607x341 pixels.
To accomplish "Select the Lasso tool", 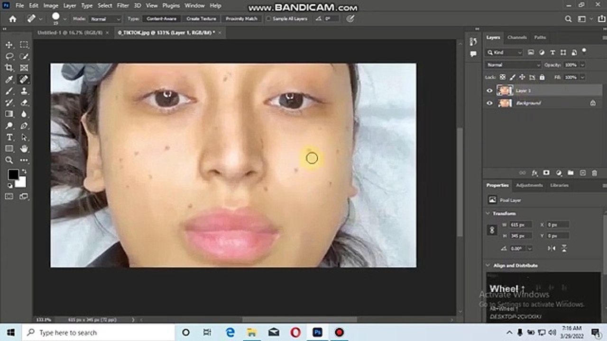I will pos(9,56).
